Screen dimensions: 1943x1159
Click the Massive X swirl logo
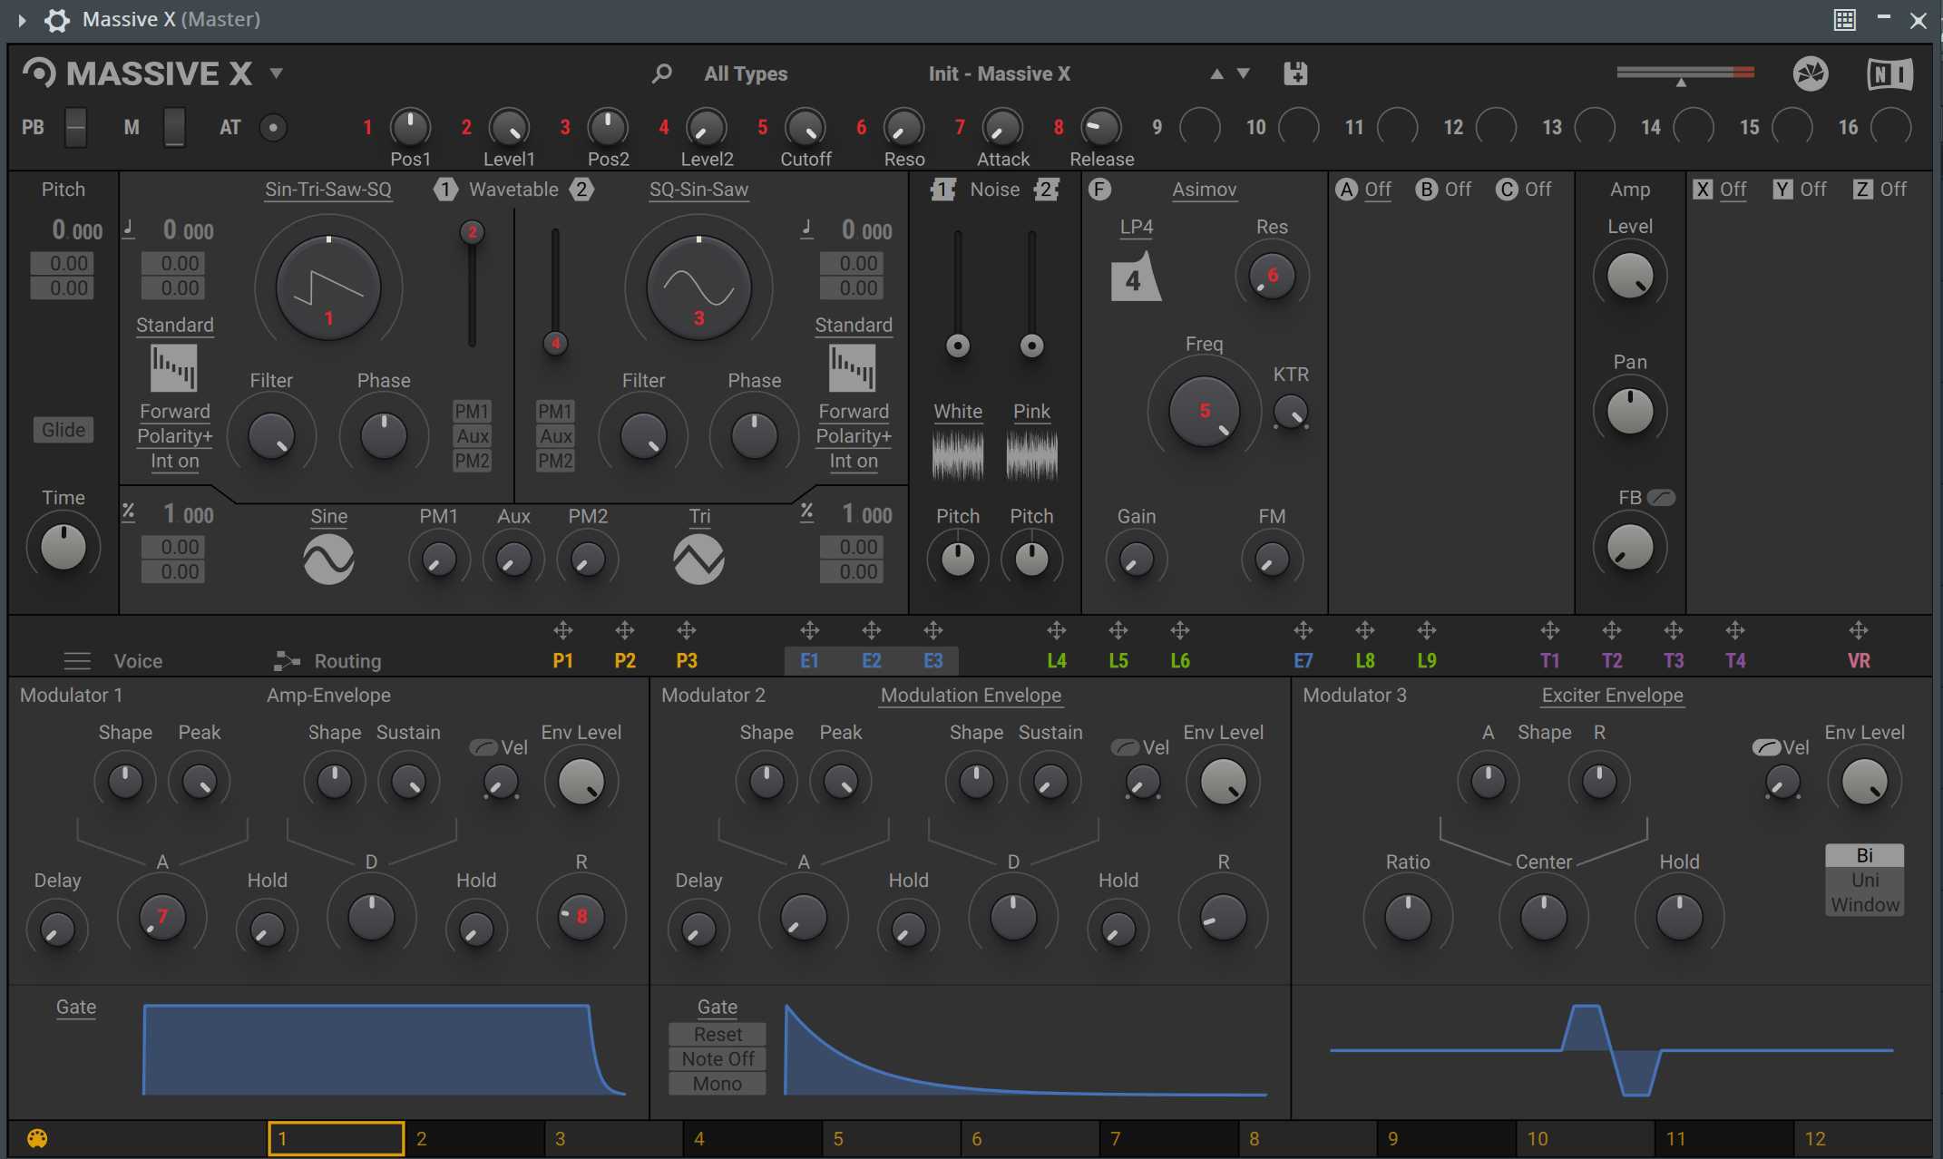click(x=39, y=73)
